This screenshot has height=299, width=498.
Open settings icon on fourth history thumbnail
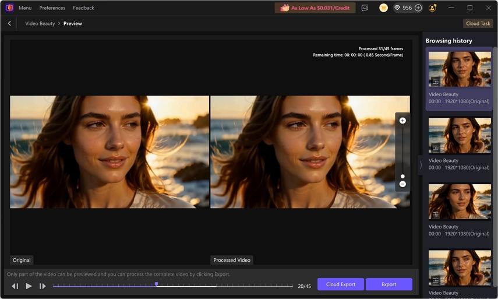click(436, 280)
